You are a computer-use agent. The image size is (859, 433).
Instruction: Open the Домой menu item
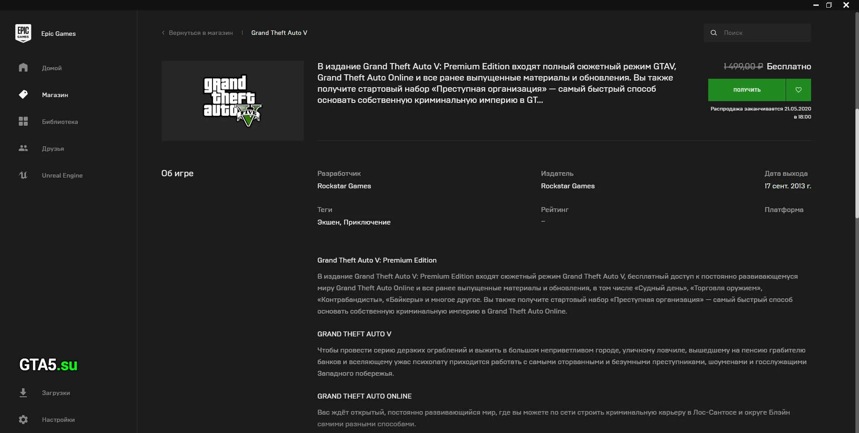[52, 68]
